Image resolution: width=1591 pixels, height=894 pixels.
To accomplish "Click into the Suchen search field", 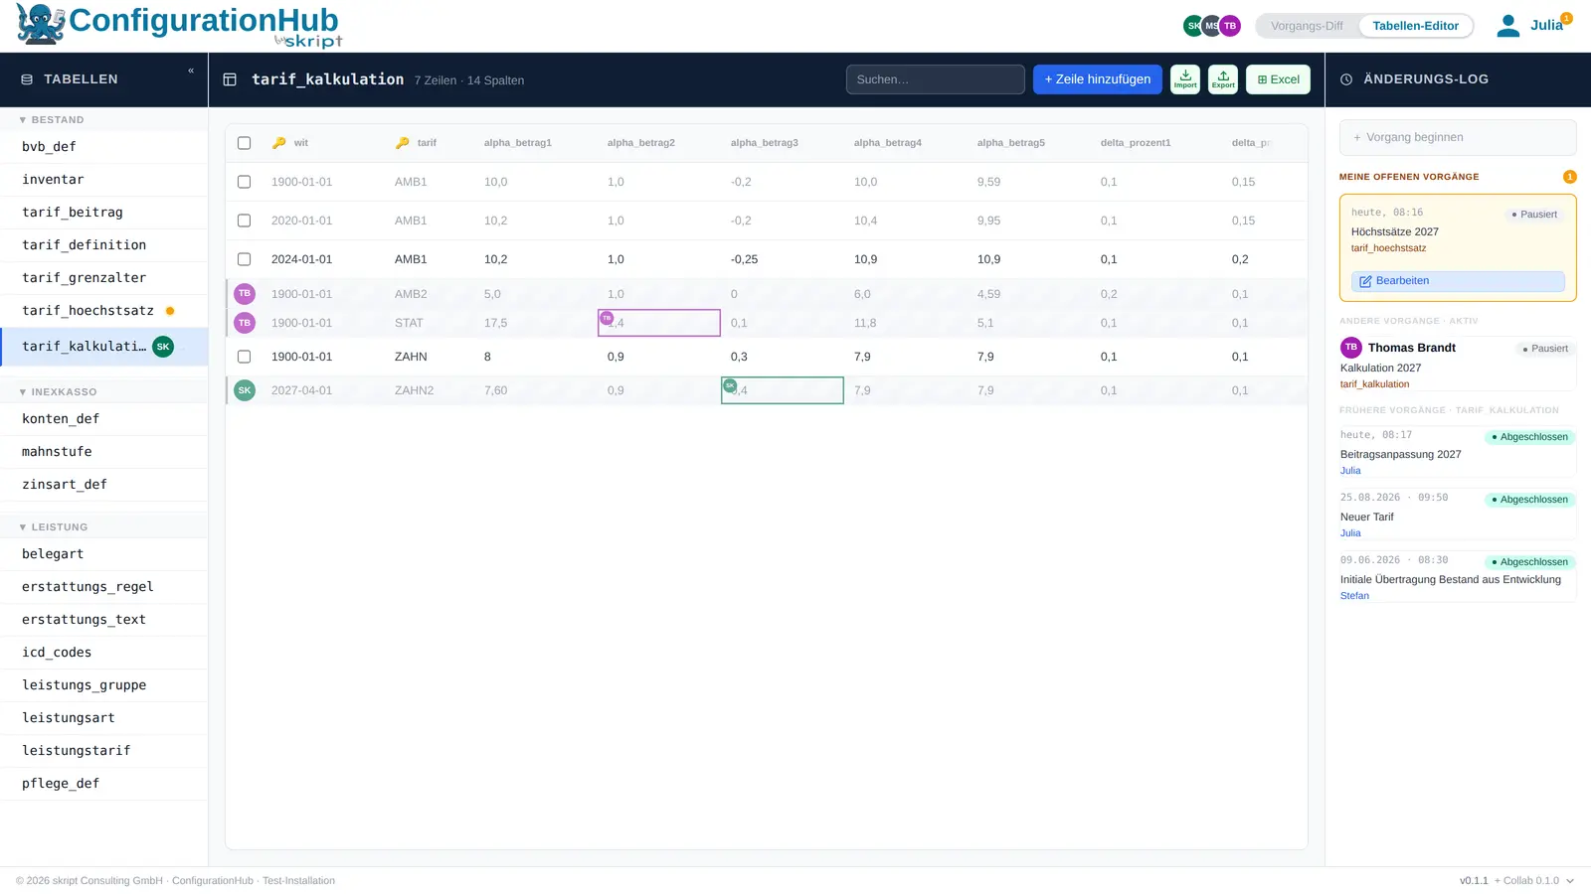I will click(x=935, y=79).
